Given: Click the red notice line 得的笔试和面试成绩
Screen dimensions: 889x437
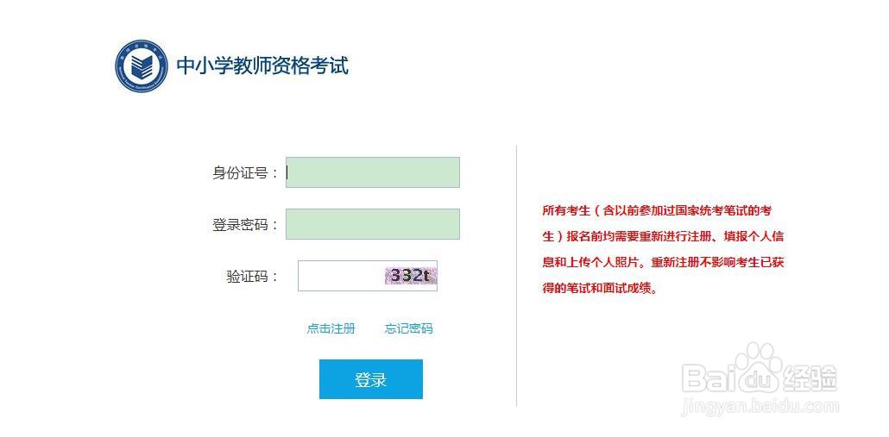Looking at the screenshot, I should click(600, 288).
